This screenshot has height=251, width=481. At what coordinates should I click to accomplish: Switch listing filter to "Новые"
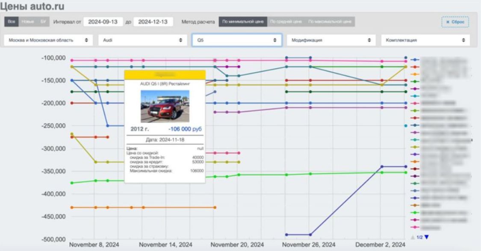[x=27, y=22]
